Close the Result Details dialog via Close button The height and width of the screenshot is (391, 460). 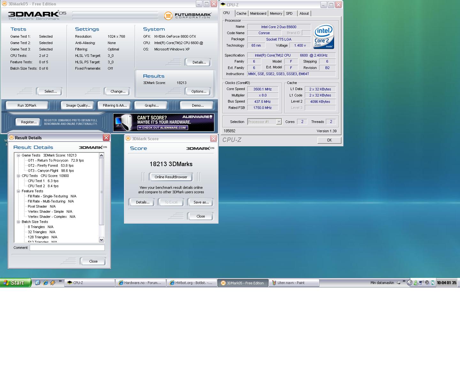pos(93,261)
